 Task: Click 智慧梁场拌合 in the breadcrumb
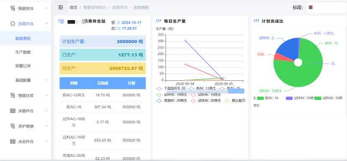[x=95, y=8]
